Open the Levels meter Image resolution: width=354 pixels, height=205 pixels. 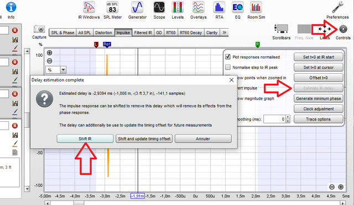[x=178, y=10]
